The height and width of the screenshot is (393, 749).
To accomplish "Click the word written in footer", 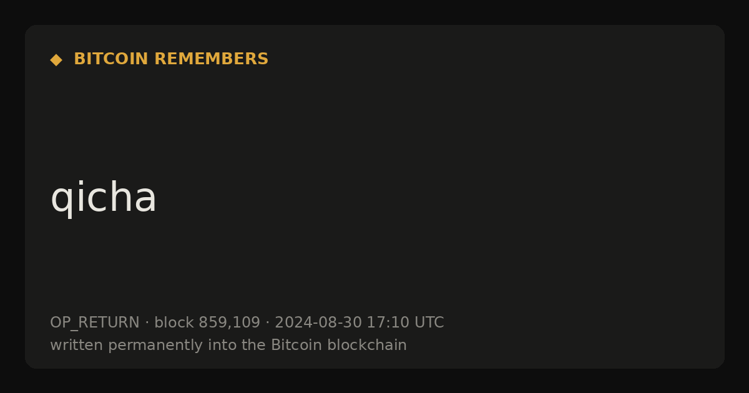I will (x=77, y=346).
